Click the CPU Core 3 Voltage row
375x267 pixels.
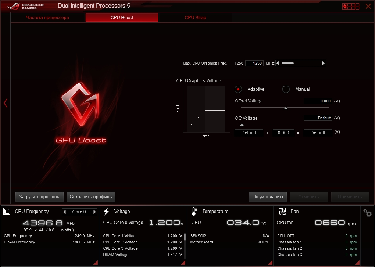[143, 248]
